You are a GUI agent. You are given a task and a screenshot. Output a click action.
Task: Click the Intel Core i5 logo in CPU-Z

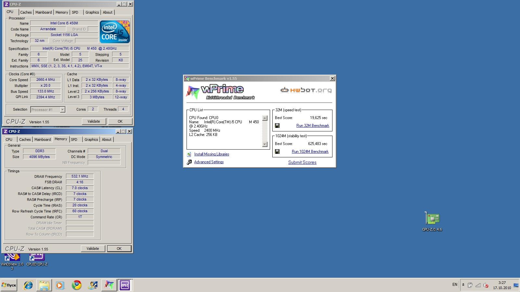point(115,31)
